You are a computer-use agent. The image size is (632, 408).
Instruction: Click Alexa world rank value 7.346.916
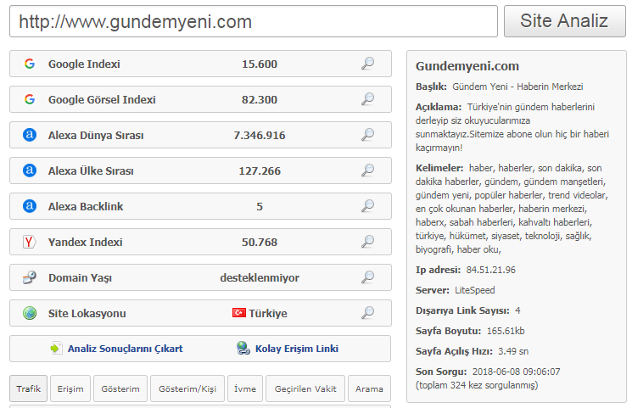[260, 135]
